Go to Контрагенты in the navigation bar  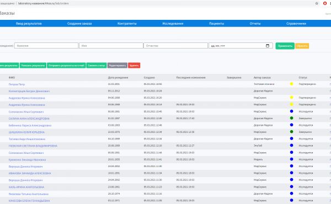point(127,23)
